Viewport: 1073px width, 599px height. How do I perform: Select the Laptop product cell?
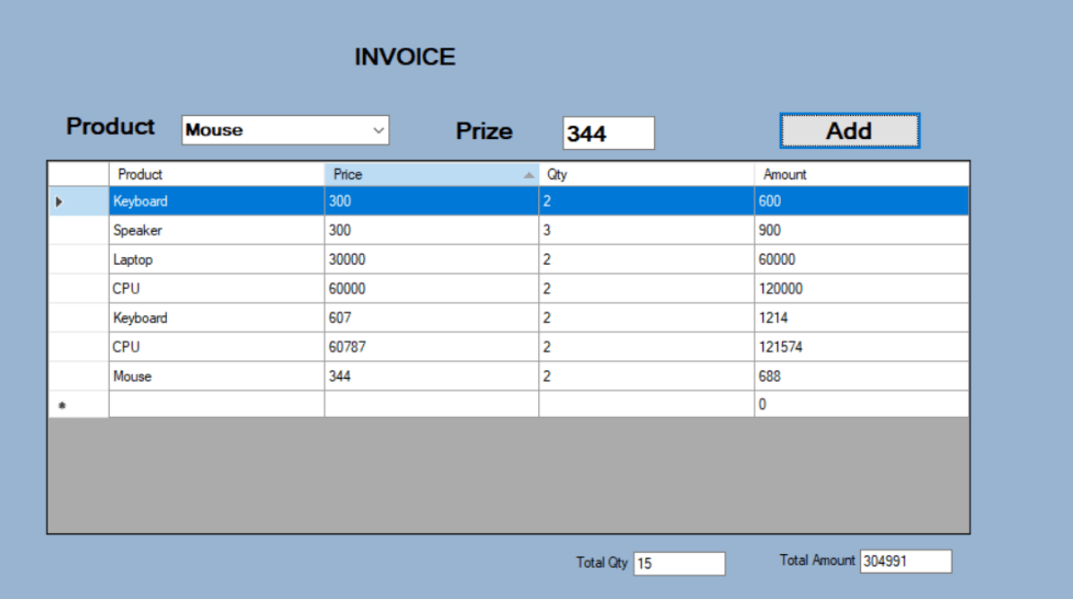(x=216, y=260)
